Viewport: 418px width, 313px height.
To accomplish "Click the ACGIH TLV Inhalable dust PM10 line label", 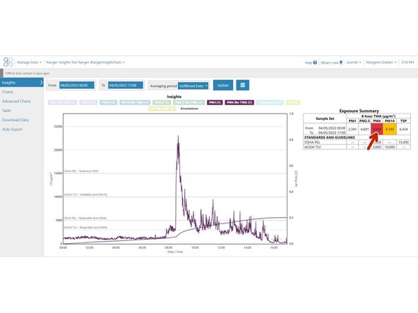I will tap(85, 195).
